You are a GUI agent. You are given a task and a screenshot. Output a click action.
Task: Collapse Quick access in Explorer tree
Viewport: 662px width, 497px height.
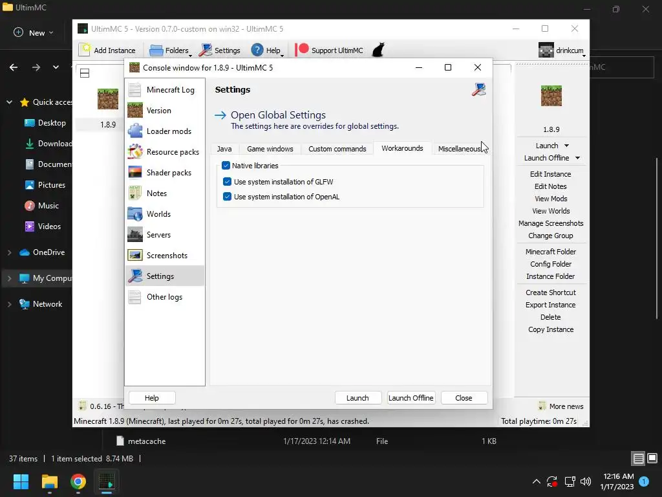(9, 102)
